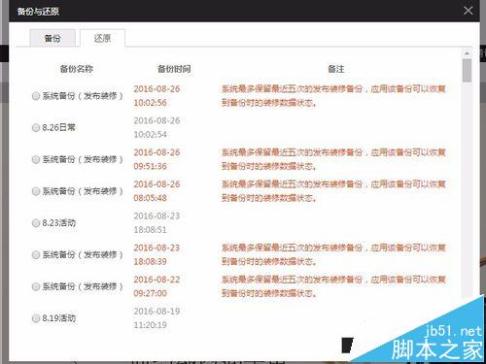This screenshot has width=486, height=364.
Task: Select the 8.23活动 backup radio button
Action: click(x=36, y=222)
